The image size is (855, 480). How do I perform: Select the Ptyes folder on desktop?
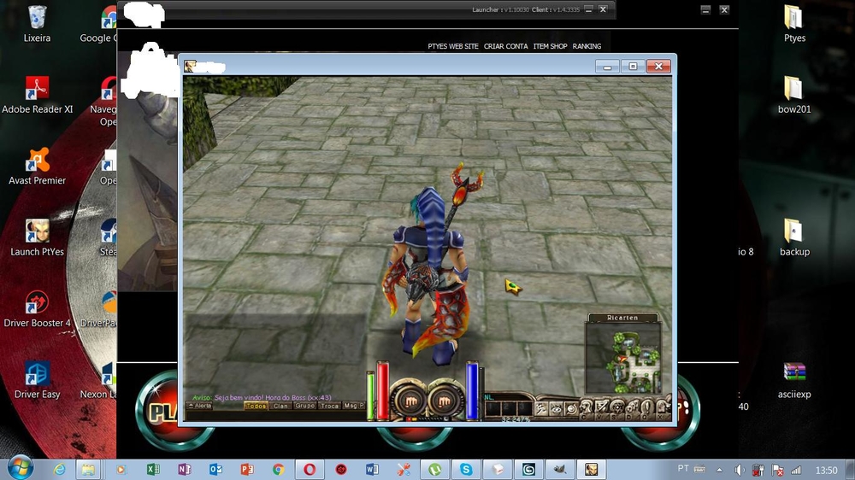[x=794, y=24]
